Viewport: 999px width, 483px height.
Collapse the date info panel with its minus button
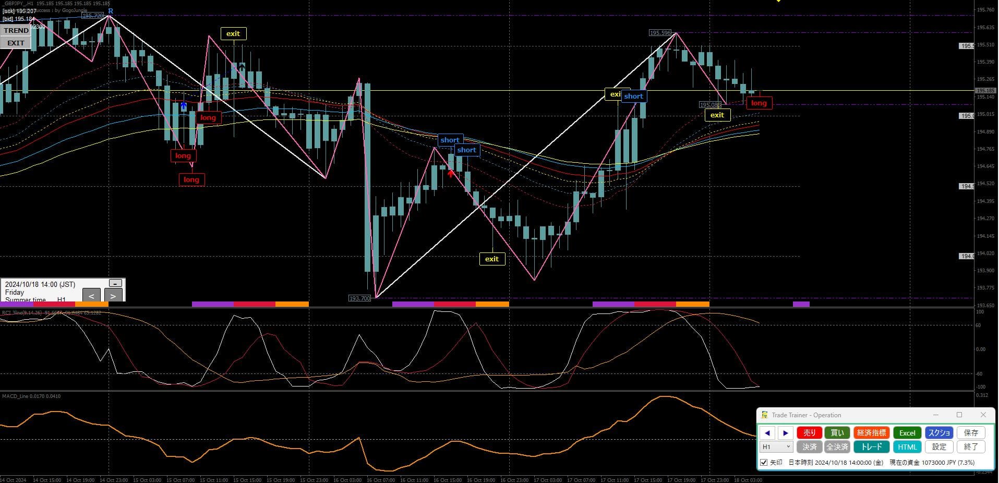pos(115,283)
